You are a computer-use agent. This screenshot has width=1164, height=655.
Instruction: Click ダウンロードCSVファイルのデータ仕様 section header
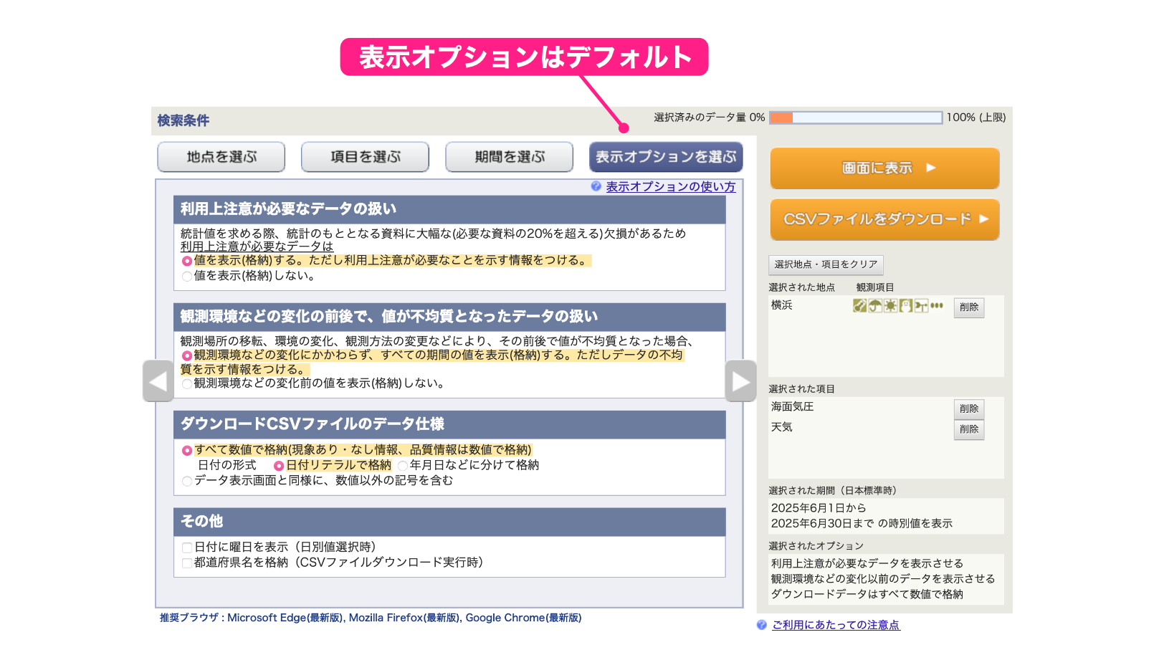449,424
